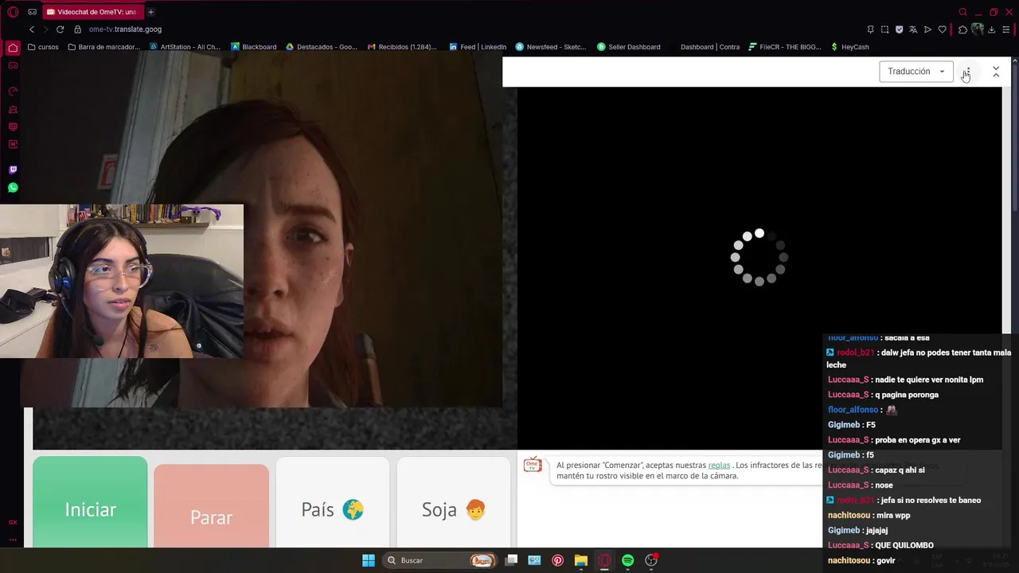Open the ad blocker shield icon
The image size is (1019, 573).
pyautogui.click(x=899, y=29)
